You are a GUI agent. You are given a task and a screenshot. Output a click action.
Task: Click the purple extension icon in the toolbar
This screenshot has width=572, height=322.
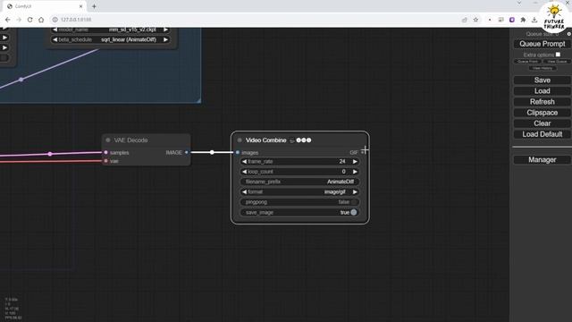pos(512,20)
